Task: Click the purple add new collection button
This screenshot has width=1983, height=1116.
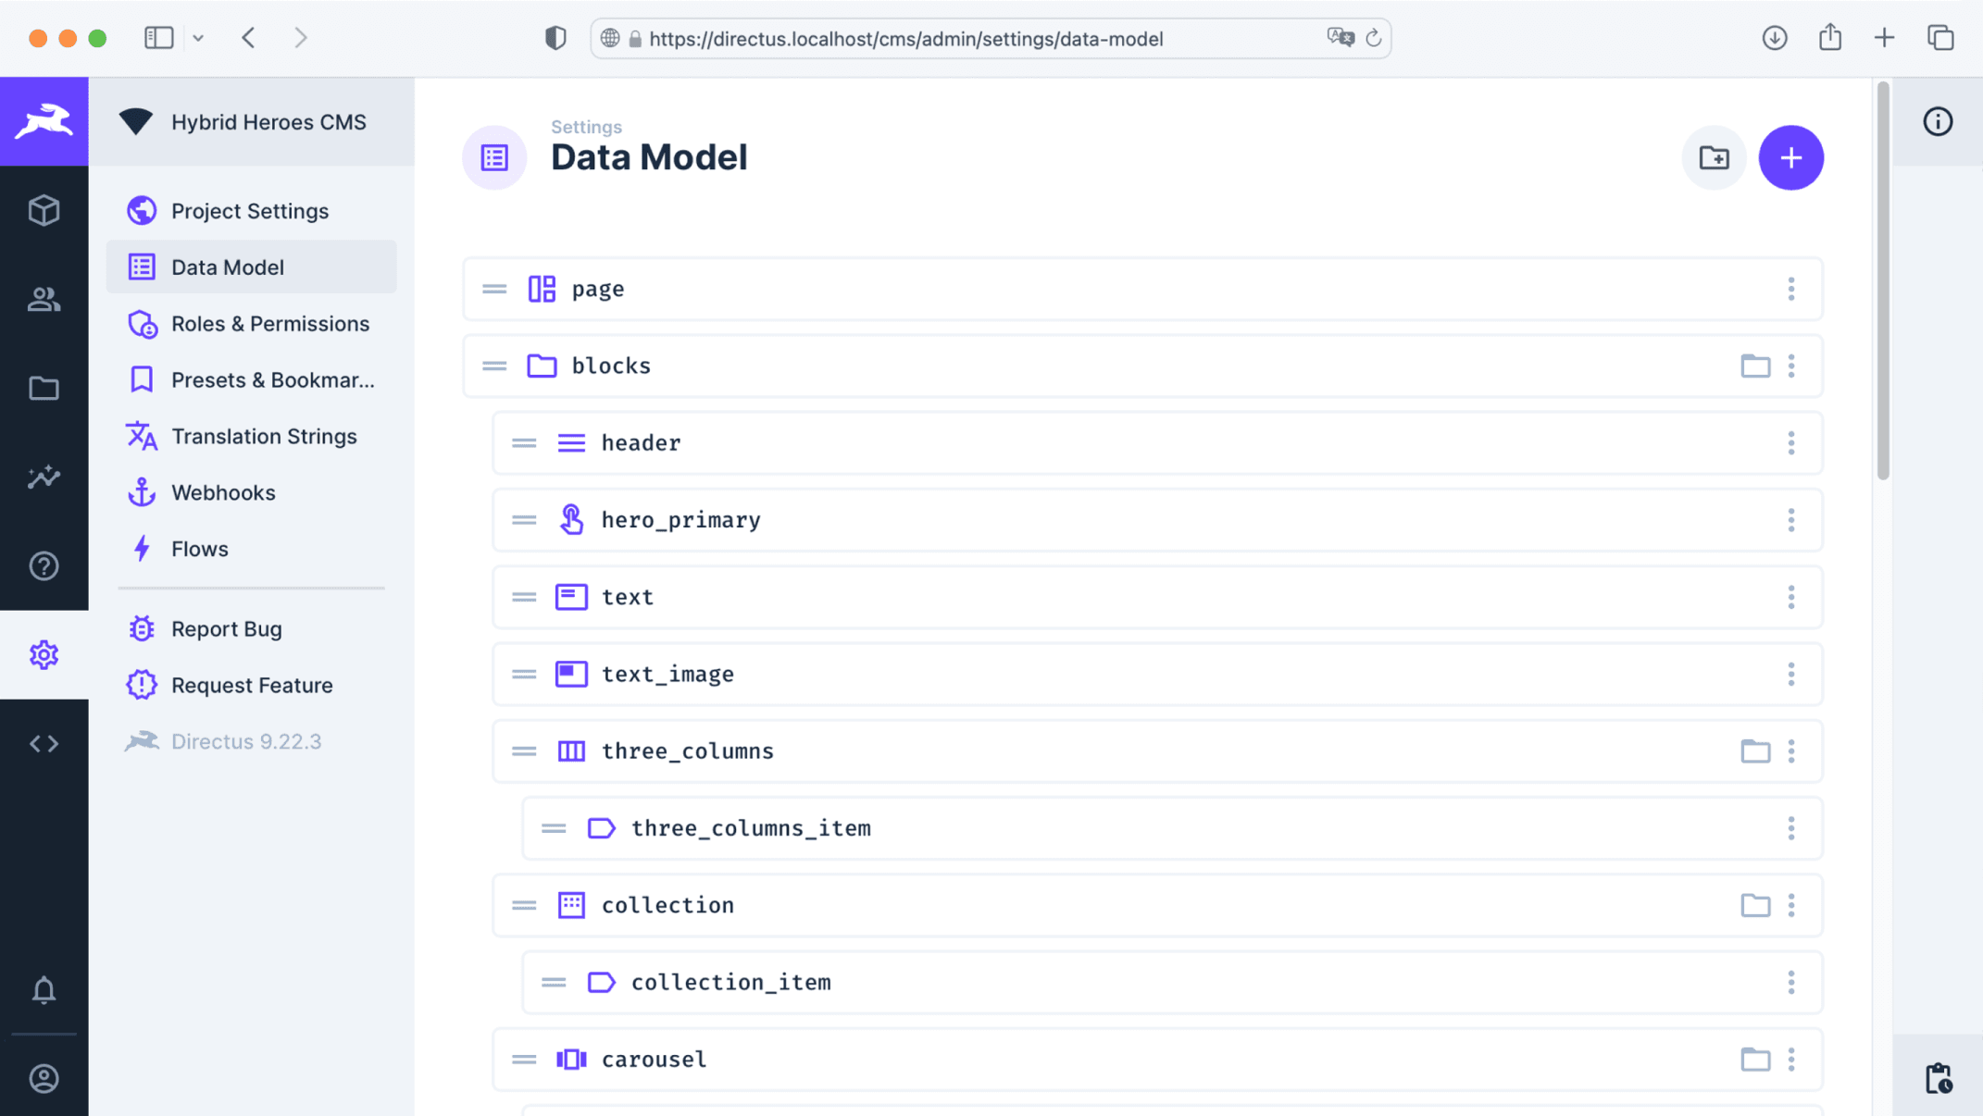Action: click(x=1791, y=156)
